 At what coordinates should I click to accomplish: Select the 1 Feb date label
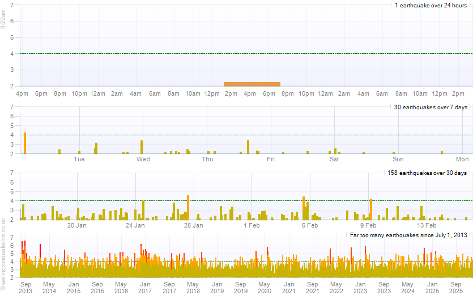[x=252, y=225]
